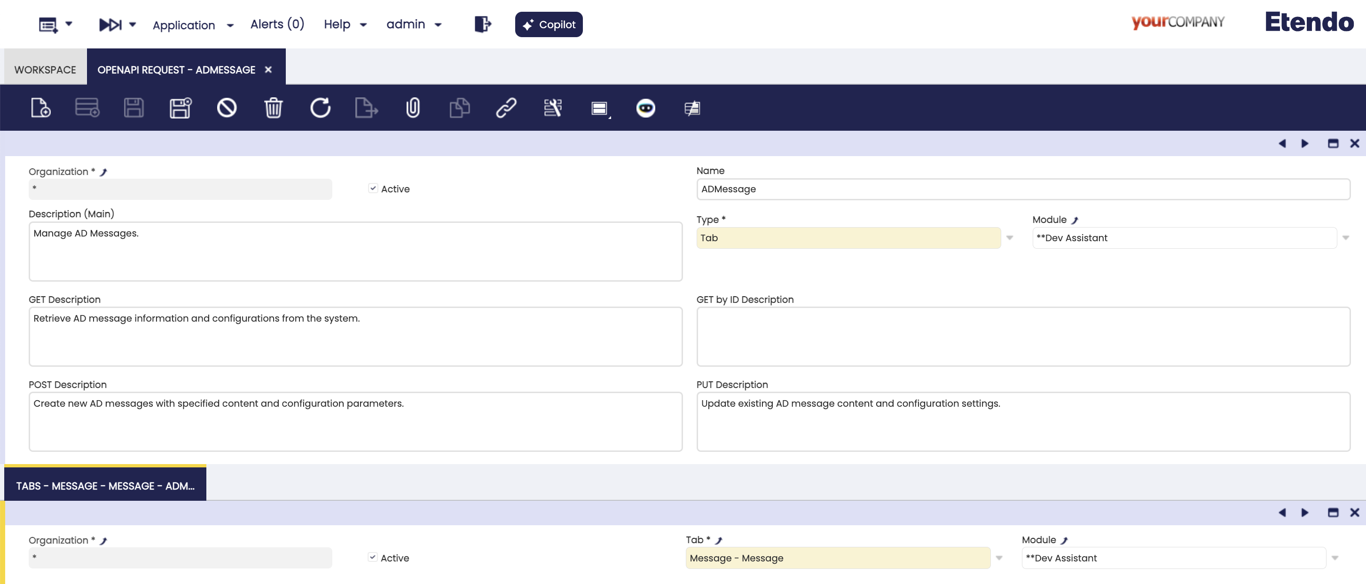The image size is (1366, 584).
Task: Refresh the record with circular arrow icon
Action: click(x=320, y=108)
